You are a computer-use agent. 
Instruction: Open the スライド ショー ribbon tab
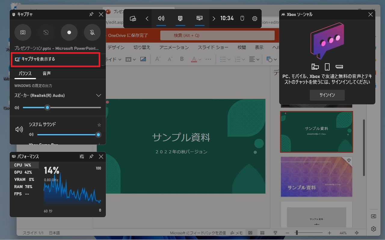click(x=213, y=47)
